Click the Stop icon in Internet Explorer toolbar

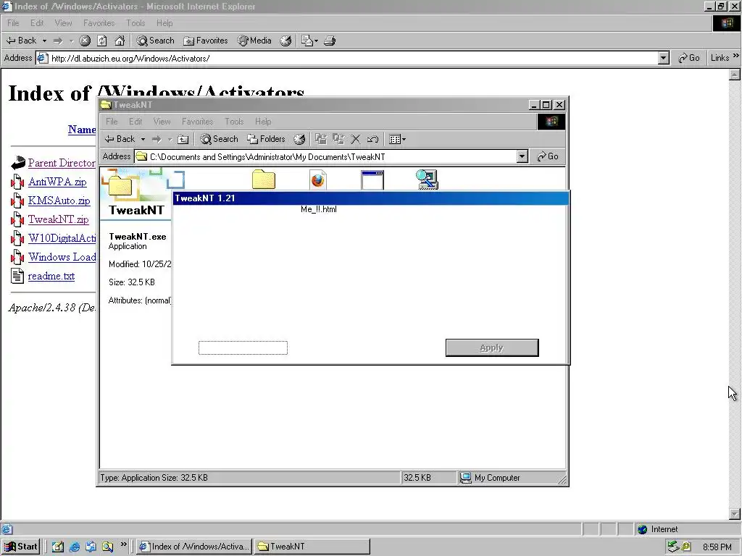(85, 41)
